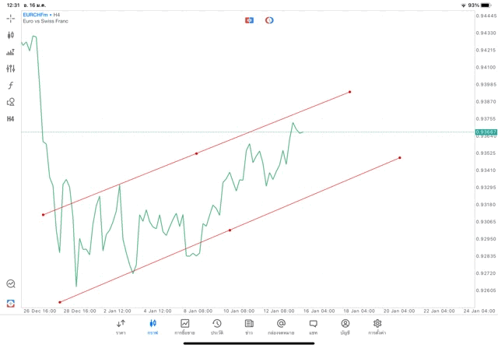
Task: Switch to the ราคา (Quotes) tab
Action: 121,327
